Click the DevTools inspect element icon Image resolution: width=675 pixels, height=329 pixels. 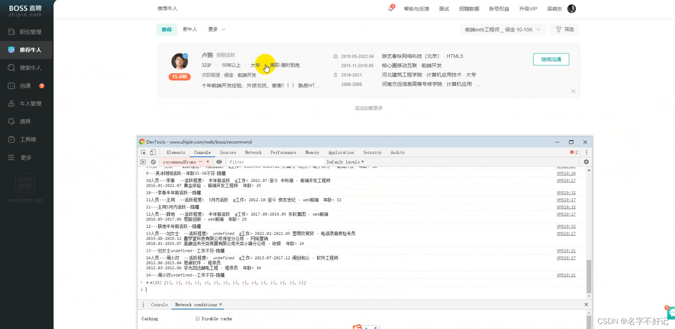(x=143, y=153)
